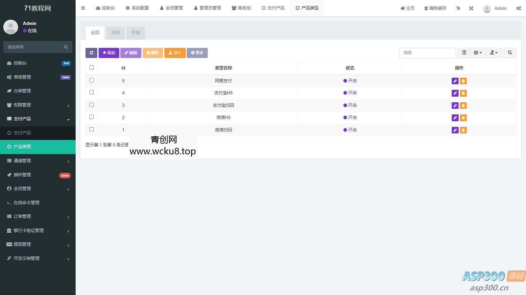Delete the 微信扫码 row using the trash icon
The image size is (526, 295).
(463, 130)
